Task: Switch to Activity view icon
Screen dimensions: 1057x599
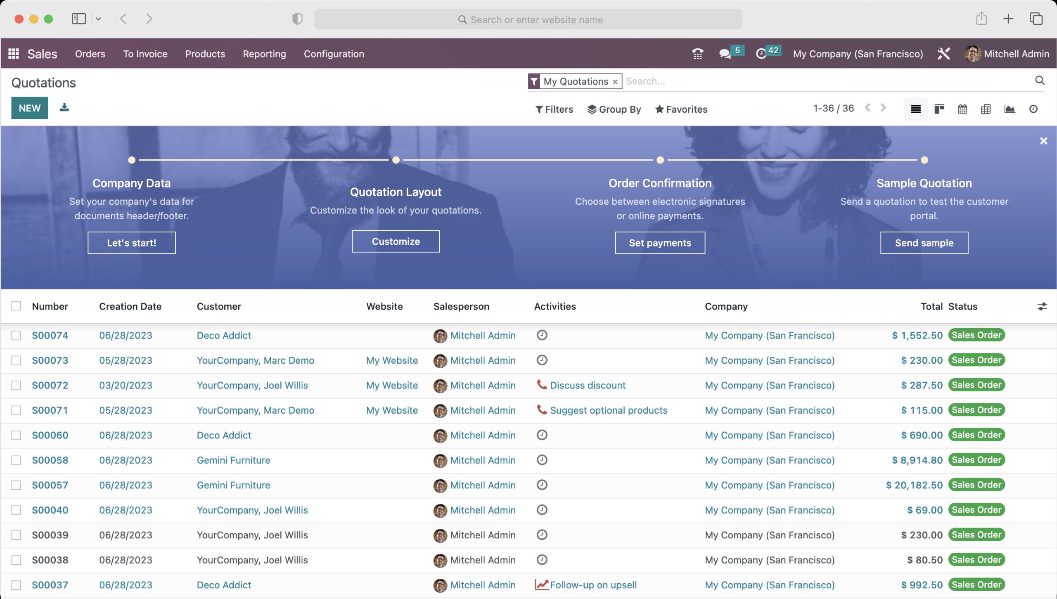Action: click(x=1033, y=109)
